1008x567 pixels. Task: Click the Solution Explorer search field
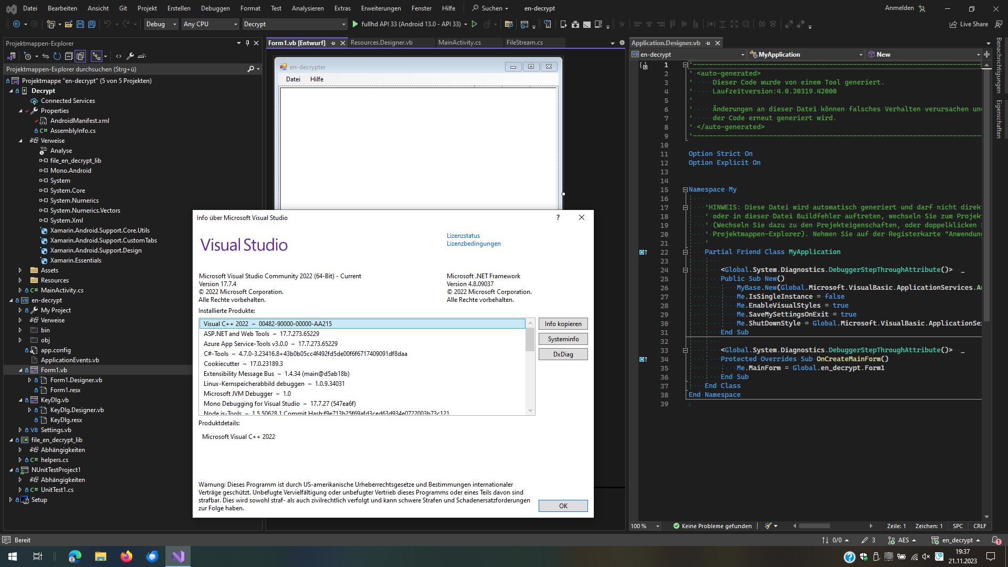125,69
